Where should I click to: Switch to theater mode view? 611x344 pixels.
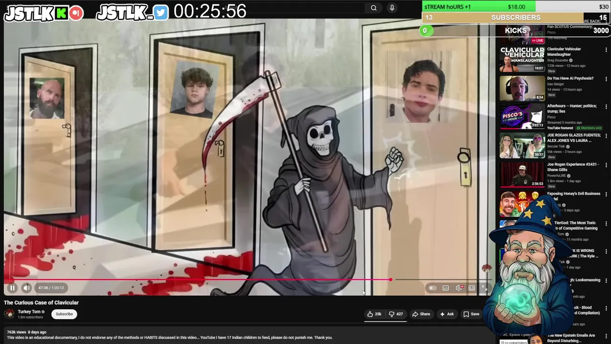pyautogui.click(x=472, y=288)
